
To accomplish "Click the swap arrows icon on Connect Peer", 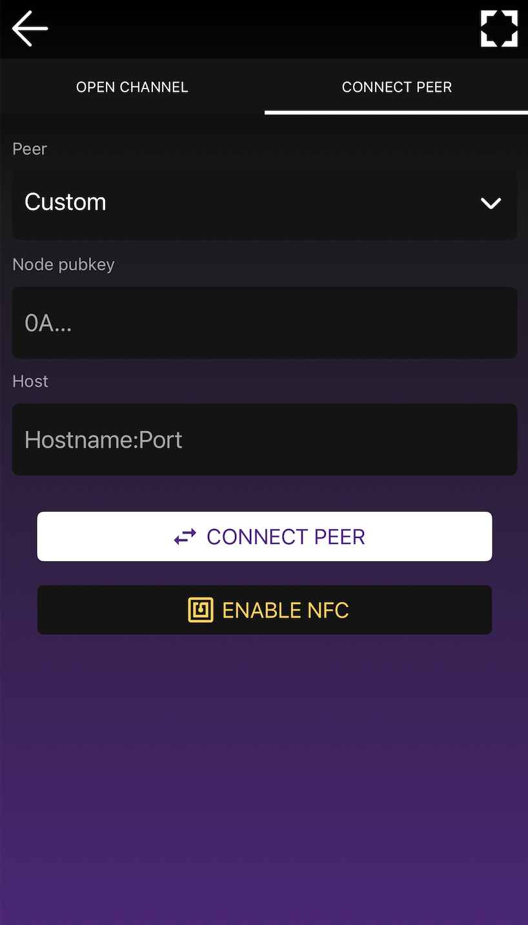I will click(185, 537).
